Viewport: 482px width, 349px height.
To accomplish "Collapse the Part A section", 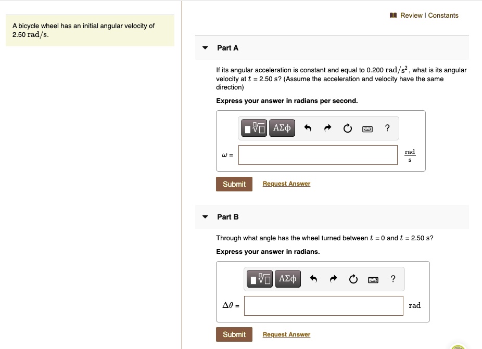I will pos(206,48).
